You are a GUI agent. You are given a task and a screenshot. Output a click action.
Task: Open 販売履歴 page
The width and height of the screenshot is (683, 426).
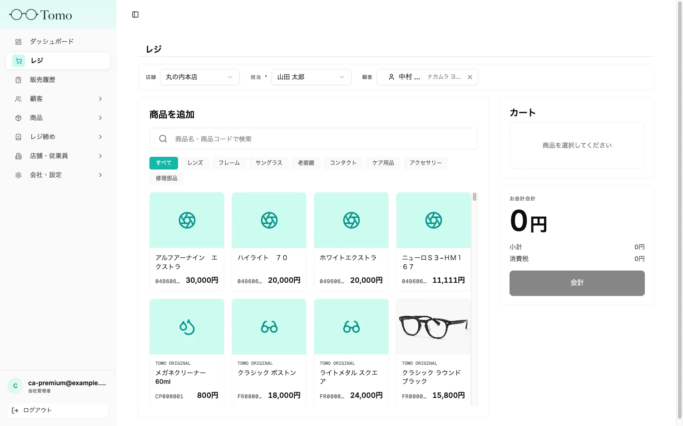[58, 80]
